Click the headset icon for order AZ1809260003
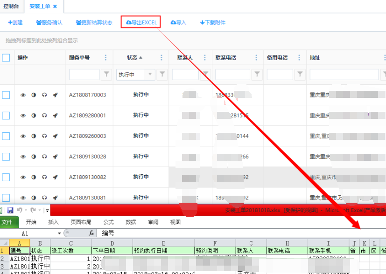The height and width of the screenshot is (274, 386). pyautogui.click(x=44, y=136)
